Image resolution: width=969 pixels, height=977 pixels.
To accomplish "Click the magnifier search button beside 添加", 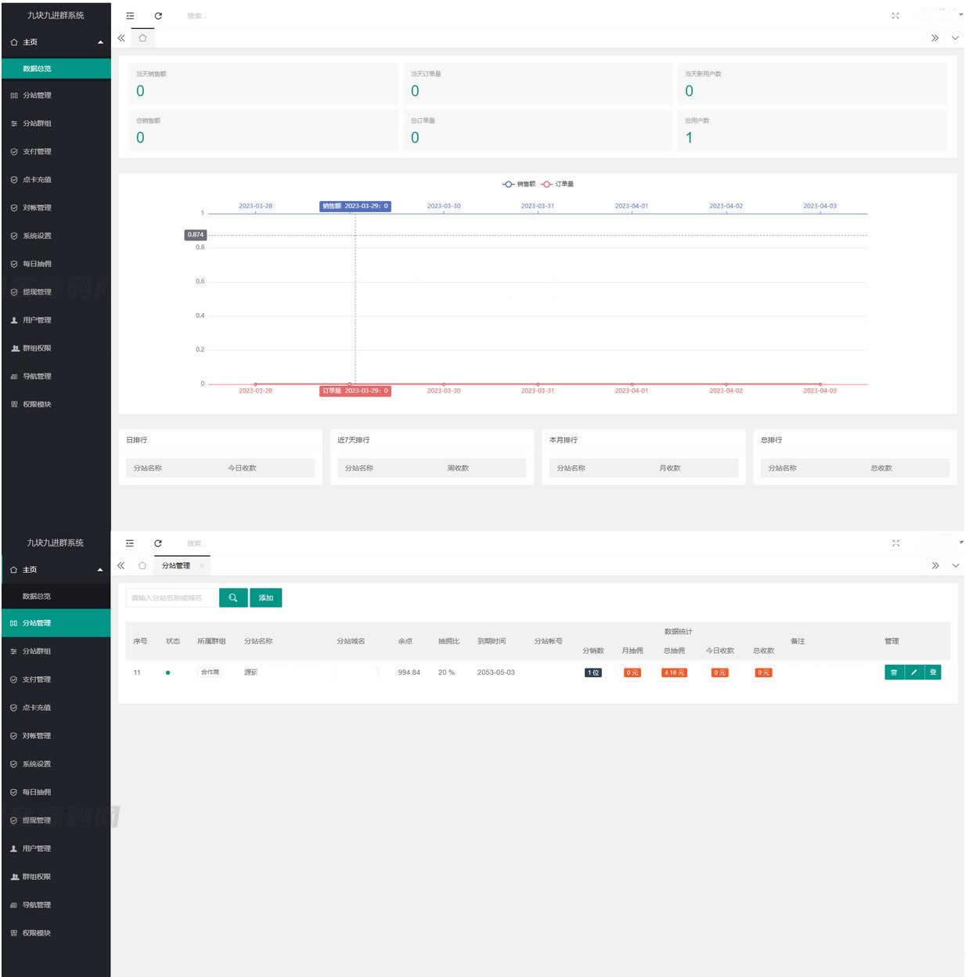I will click(233, 598).
